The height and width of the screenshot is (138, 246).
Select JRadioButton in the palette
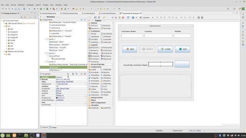tap(106, 75)
